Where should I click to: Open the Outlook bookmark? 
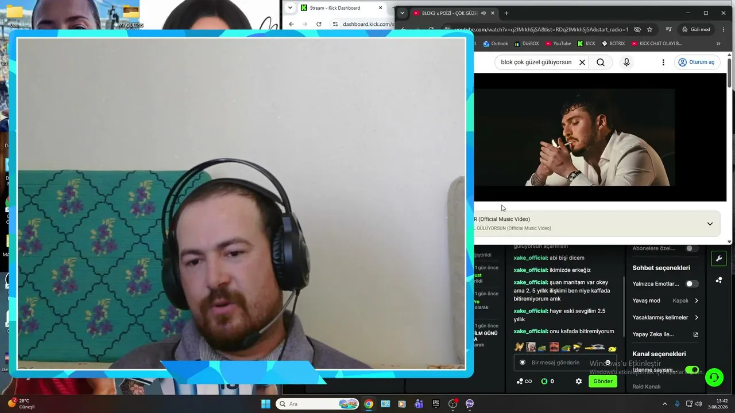click(x=496, y=44)
